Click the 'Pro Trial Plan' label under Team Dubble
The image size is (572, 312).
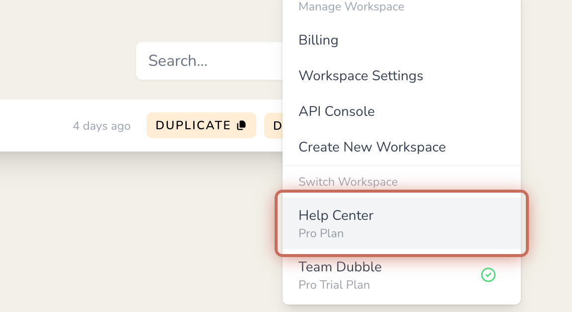pos(334,285)
